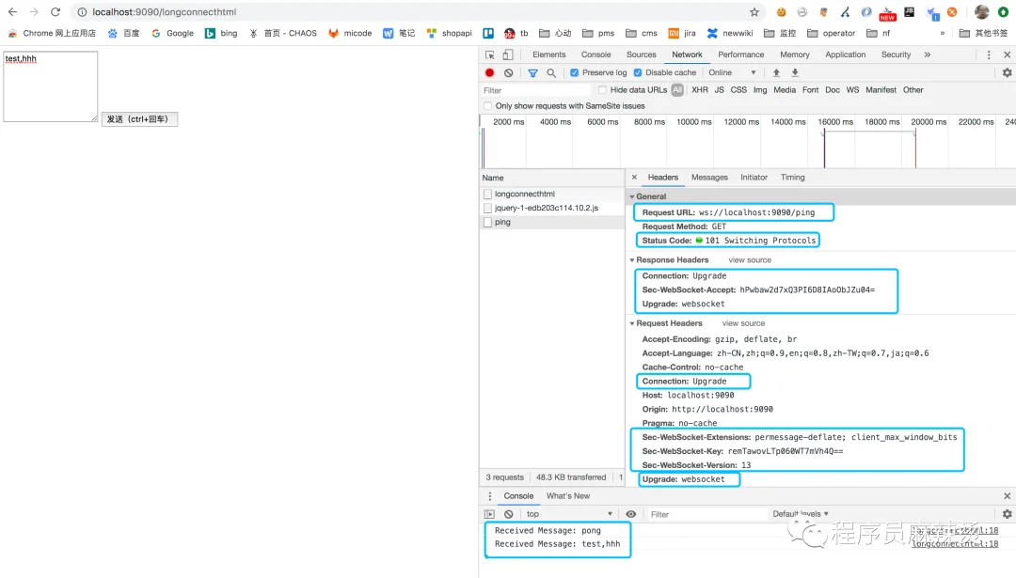Open the Chrome profile avatar
Image resolution: width=1016 pixels, height=578 pixels.
(981, 11)
